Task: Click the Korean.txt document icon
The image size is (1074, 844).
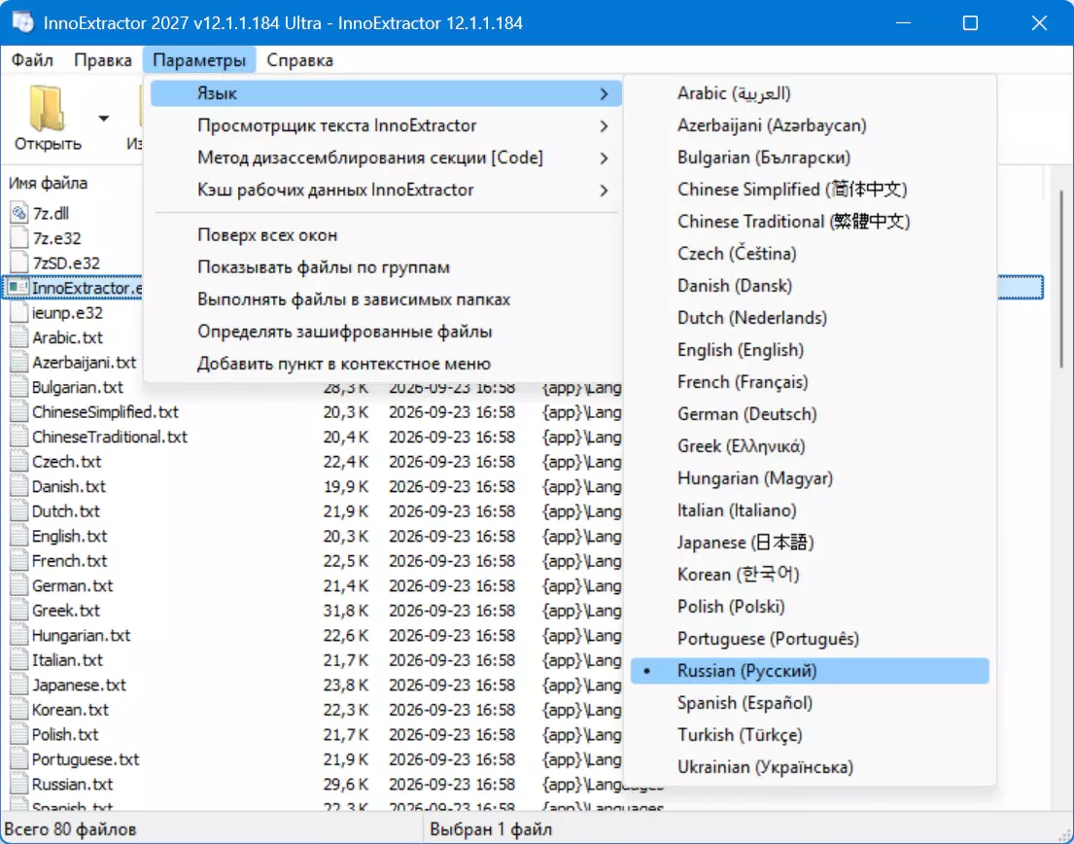Action: pyautogui.click(x=19, y=710)
